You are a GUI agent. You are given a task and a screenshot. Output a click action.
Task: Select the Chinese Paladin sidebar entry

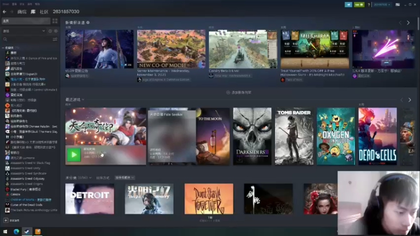(x=31, y=126)
